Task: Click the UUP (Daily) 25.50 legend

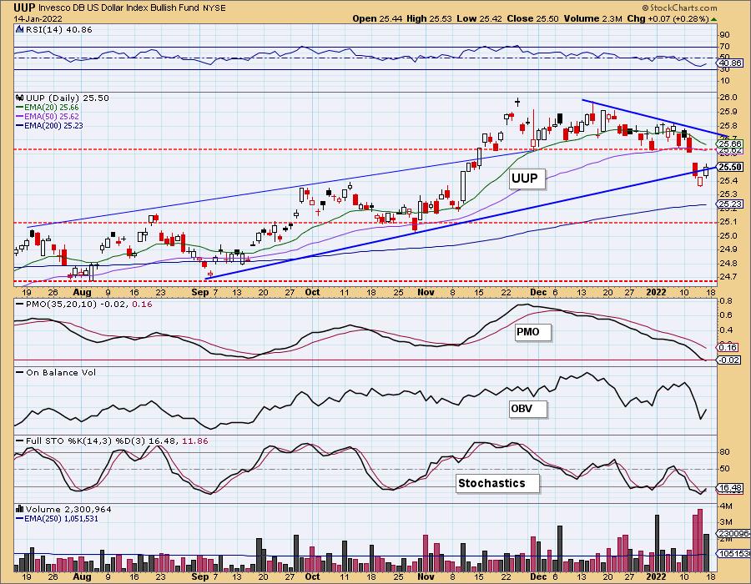Action: point(68,98)
